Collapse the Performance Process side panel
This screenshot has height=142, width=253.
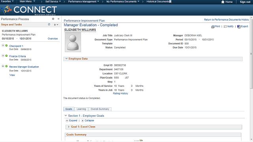point(59,19)
